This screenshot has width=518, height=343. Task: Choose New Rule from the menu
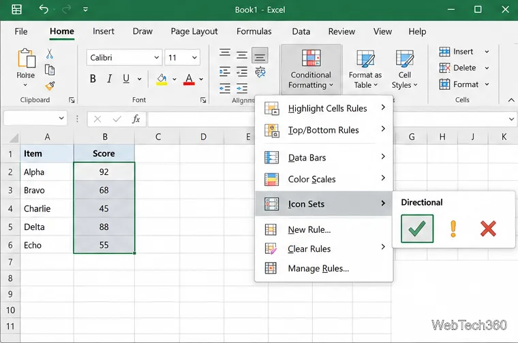(x=324, y=229)
